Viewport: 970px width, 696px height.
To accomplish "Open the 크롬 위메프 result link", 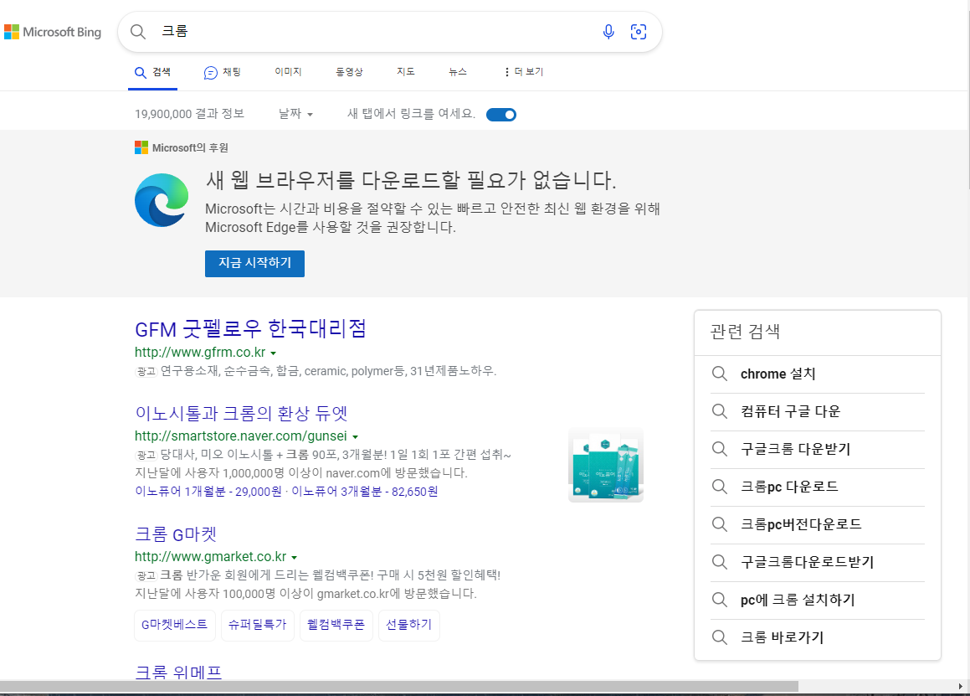I will [178, 672].
